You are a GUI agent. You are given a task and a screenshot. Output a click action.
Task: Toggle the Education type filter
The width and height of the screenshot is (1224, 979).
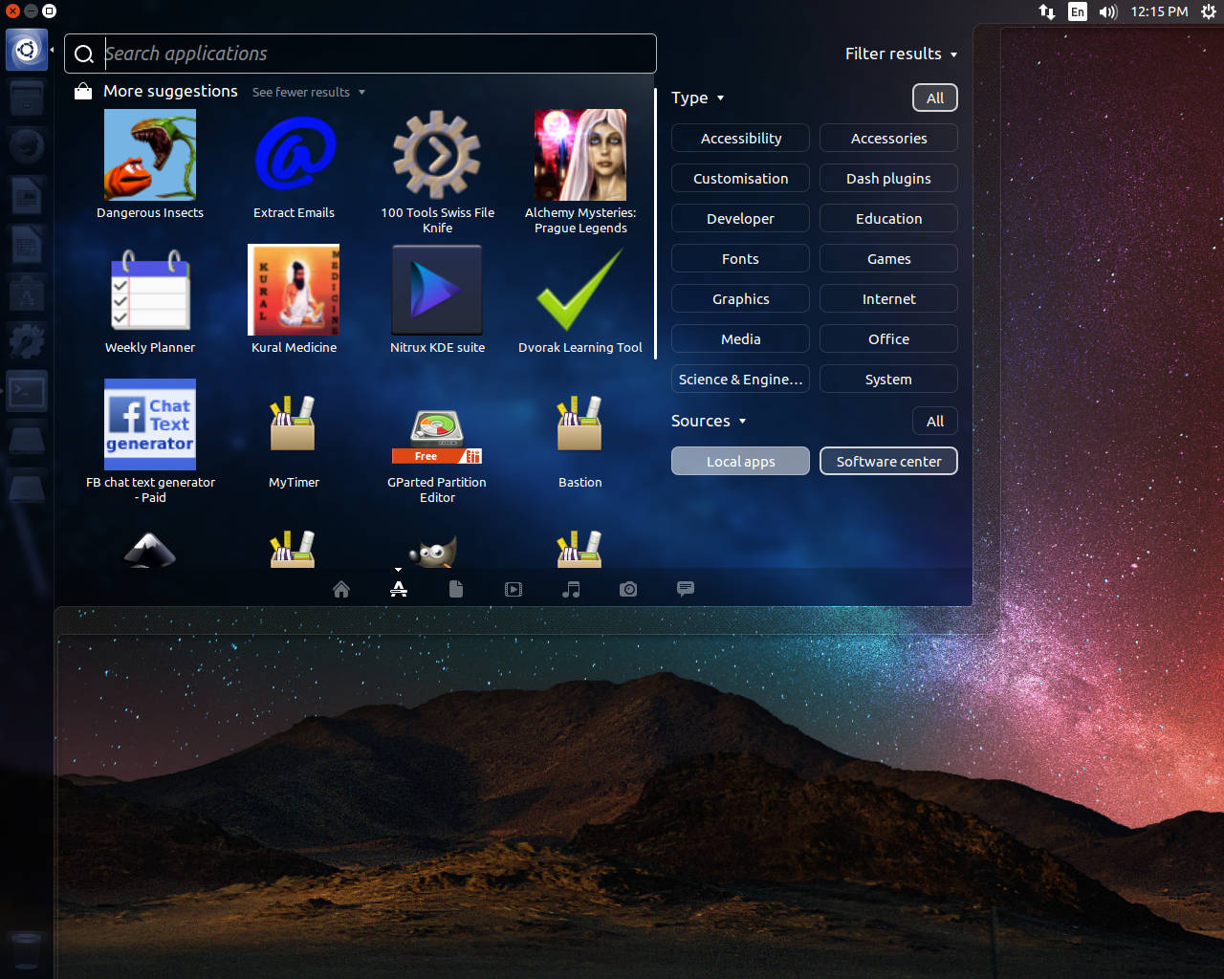coord(888,218)
